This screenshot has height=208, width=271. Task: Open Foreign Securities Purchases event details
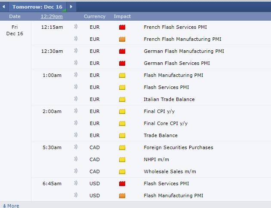pyautogui.click(x=178, y=147)
